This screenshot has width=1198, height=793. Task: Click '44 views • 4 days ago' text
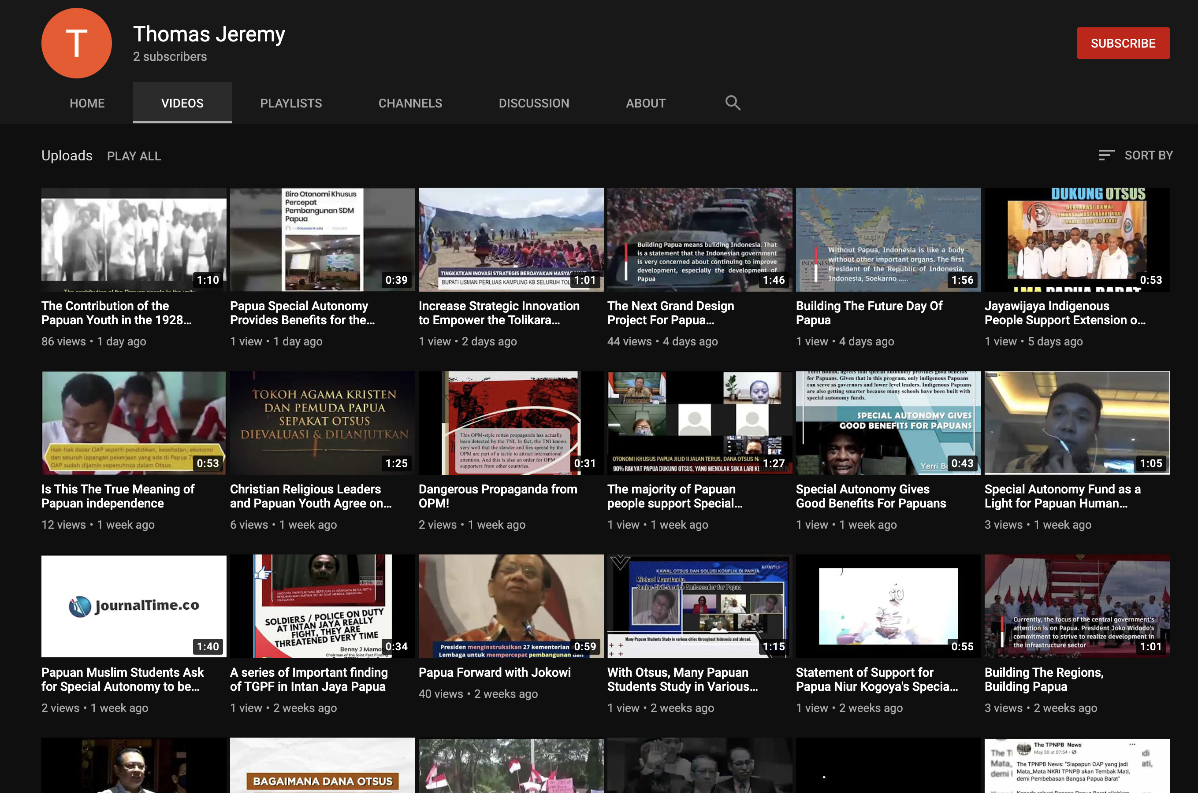point(662,341)
